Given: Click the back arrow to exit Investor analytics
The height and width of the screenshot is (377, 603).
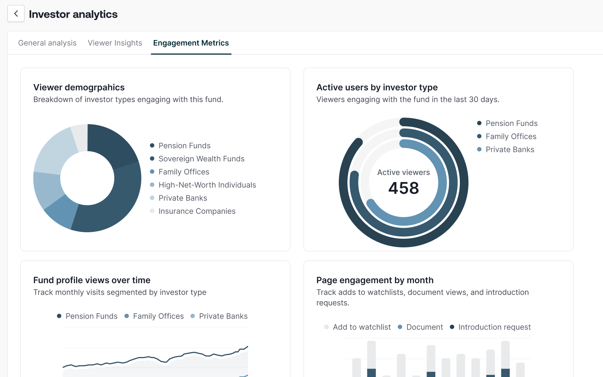Looking at the screenshot, I should click(x=15, y=14).
